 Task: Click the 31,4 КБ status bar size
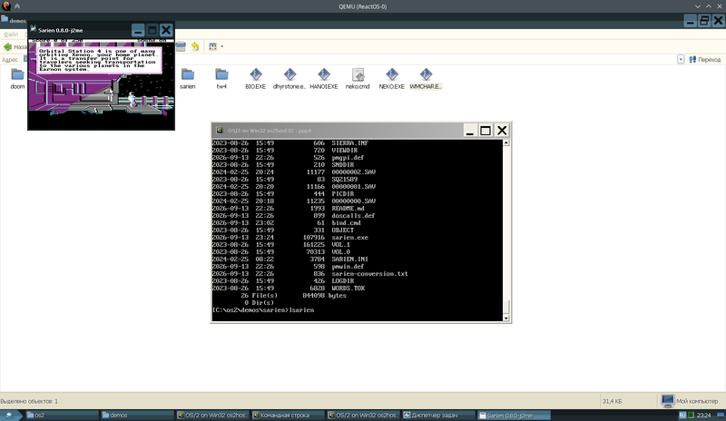[612, 401]
